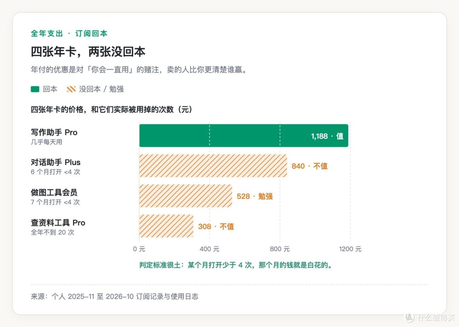This screenshot has height=327, width=459.
Task: Click the 7 个月打开 <4 次 sublabel
Action: click(55, 202)
